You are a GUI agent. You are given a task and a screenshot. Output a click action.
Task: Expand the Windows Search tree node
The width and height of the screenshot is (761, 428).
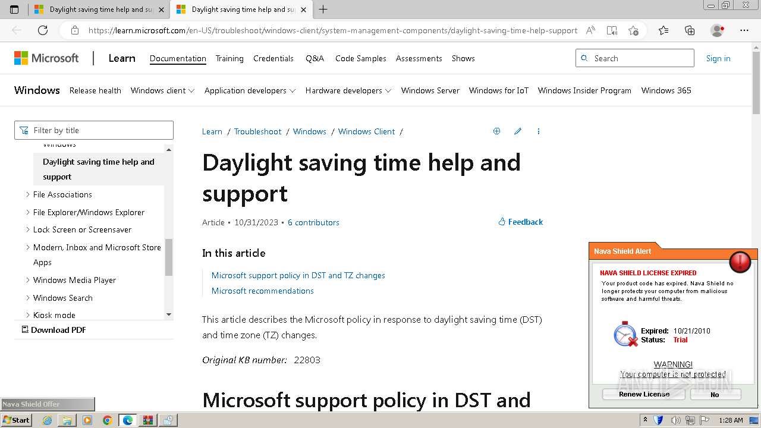point(27,298)
